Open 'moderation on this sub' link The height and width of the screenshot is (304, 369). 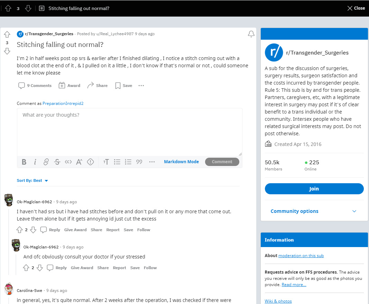[301, 256]
